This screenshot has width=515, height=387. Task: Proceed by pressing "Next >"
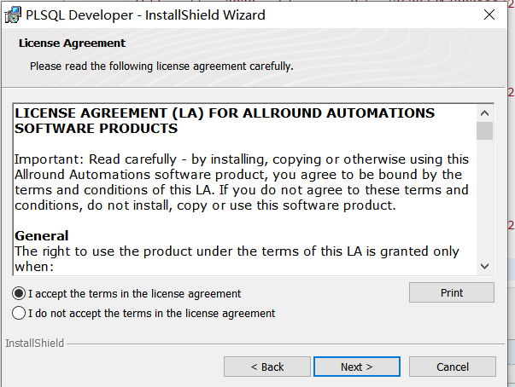click(x=356, y=367)
